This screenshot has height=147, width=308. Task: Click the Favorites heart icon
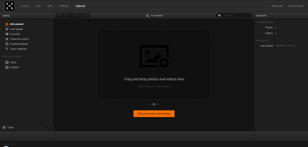7,34
